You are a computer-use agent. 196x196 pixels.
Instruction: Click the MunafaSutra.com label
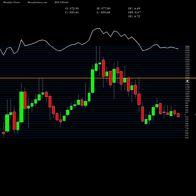pyautogui.click(x=37, y=2)
